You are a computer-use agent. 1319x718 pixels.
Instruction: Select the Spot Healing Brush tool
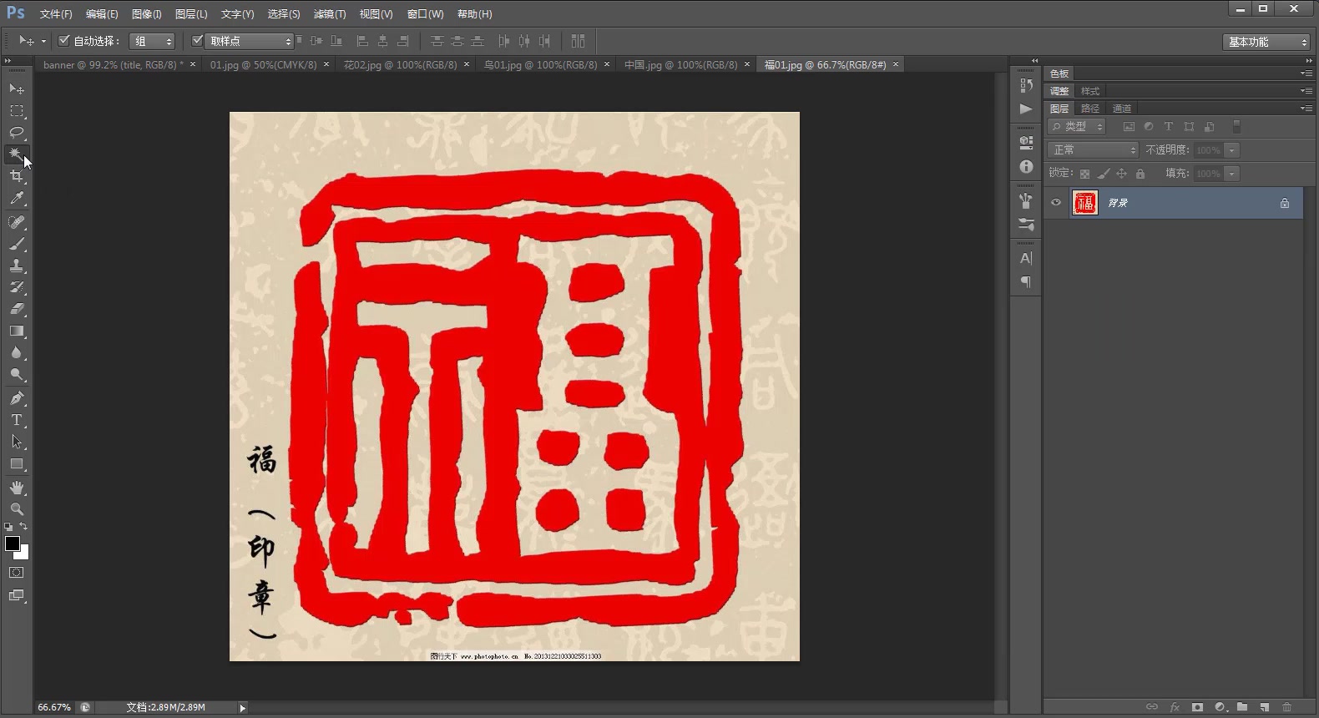tap(16, 222)
